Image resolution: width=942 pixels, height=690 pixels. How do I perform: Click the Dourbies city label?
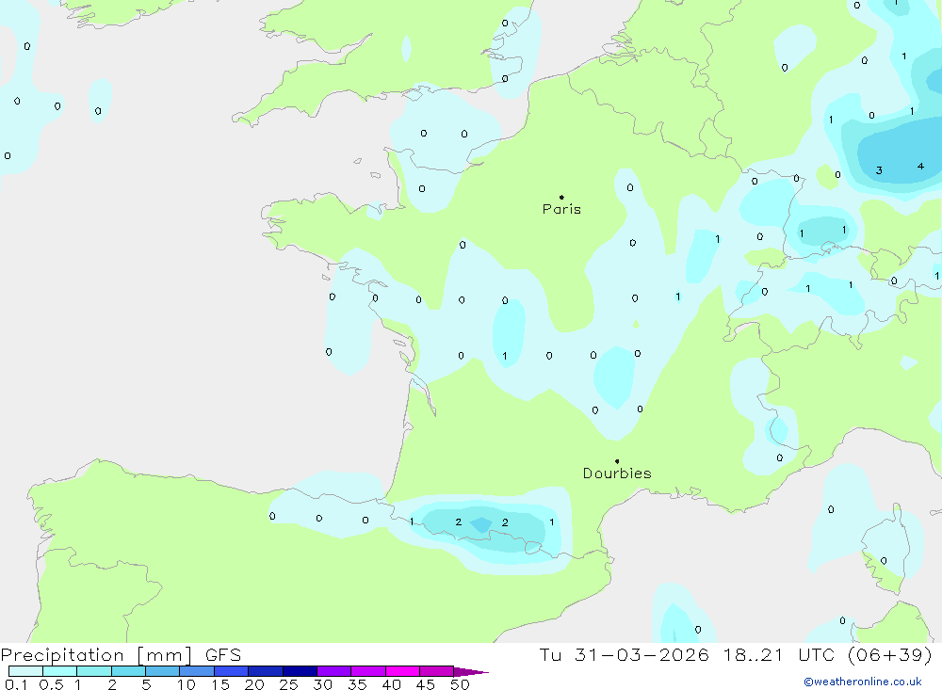coord(617,473)
